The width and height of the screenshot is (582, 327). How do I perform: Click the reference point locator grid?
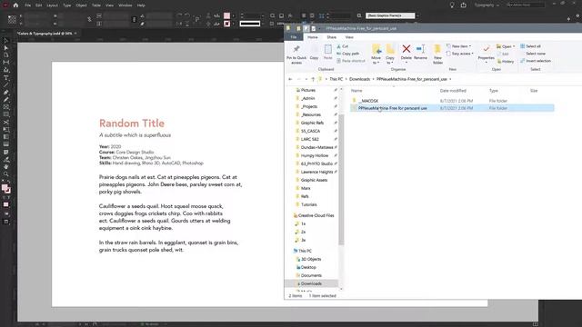[x=12, y=20]
